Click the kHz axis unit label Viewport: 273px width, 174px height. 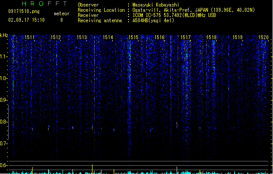[x=4, y=35]
